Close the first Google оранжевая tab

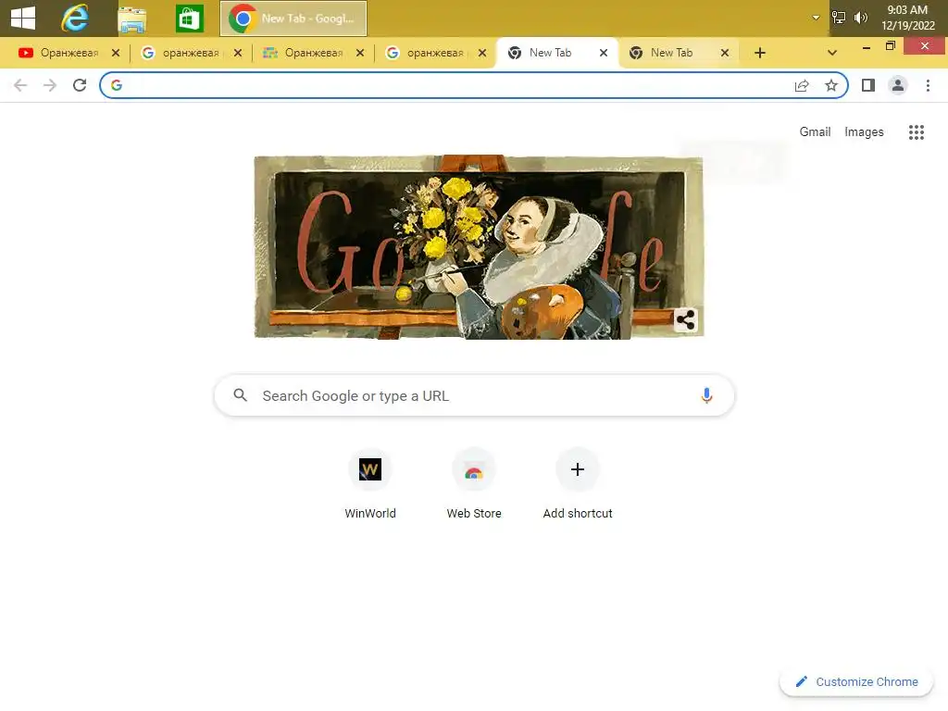click(x=238, y=53)
